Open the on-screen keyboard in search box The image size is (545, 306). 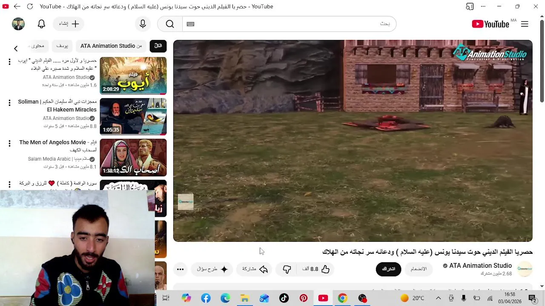[190, 24]
